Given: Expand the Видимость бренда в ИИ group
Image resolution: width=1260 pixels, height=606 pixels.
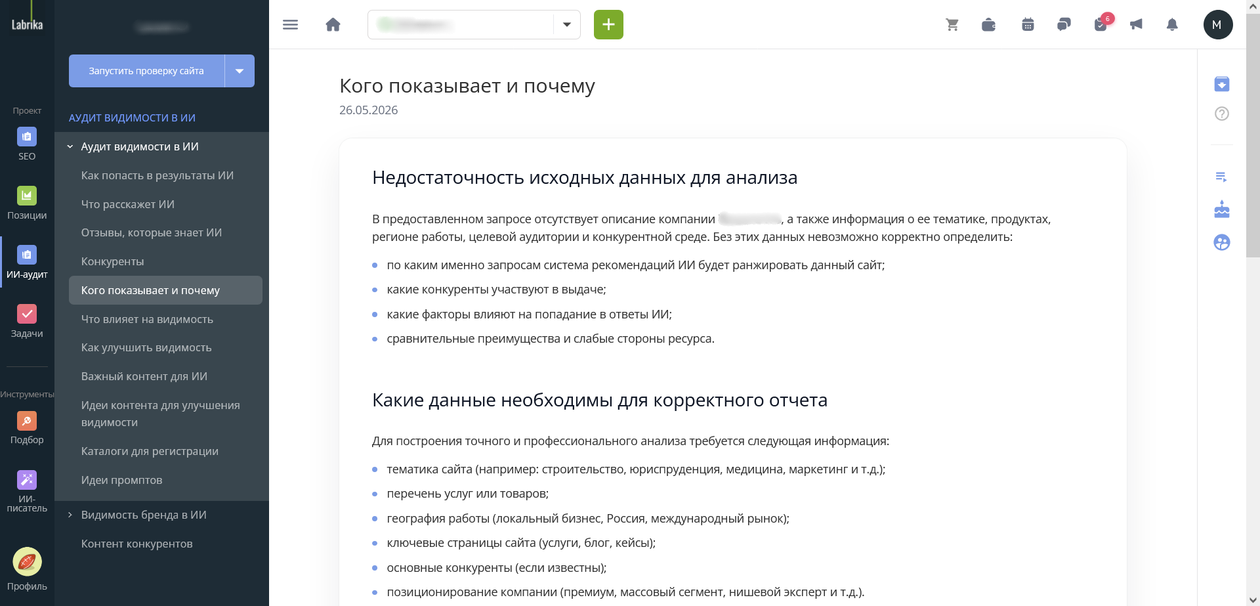Looking at the screenshot, I should tap(70, 515).
